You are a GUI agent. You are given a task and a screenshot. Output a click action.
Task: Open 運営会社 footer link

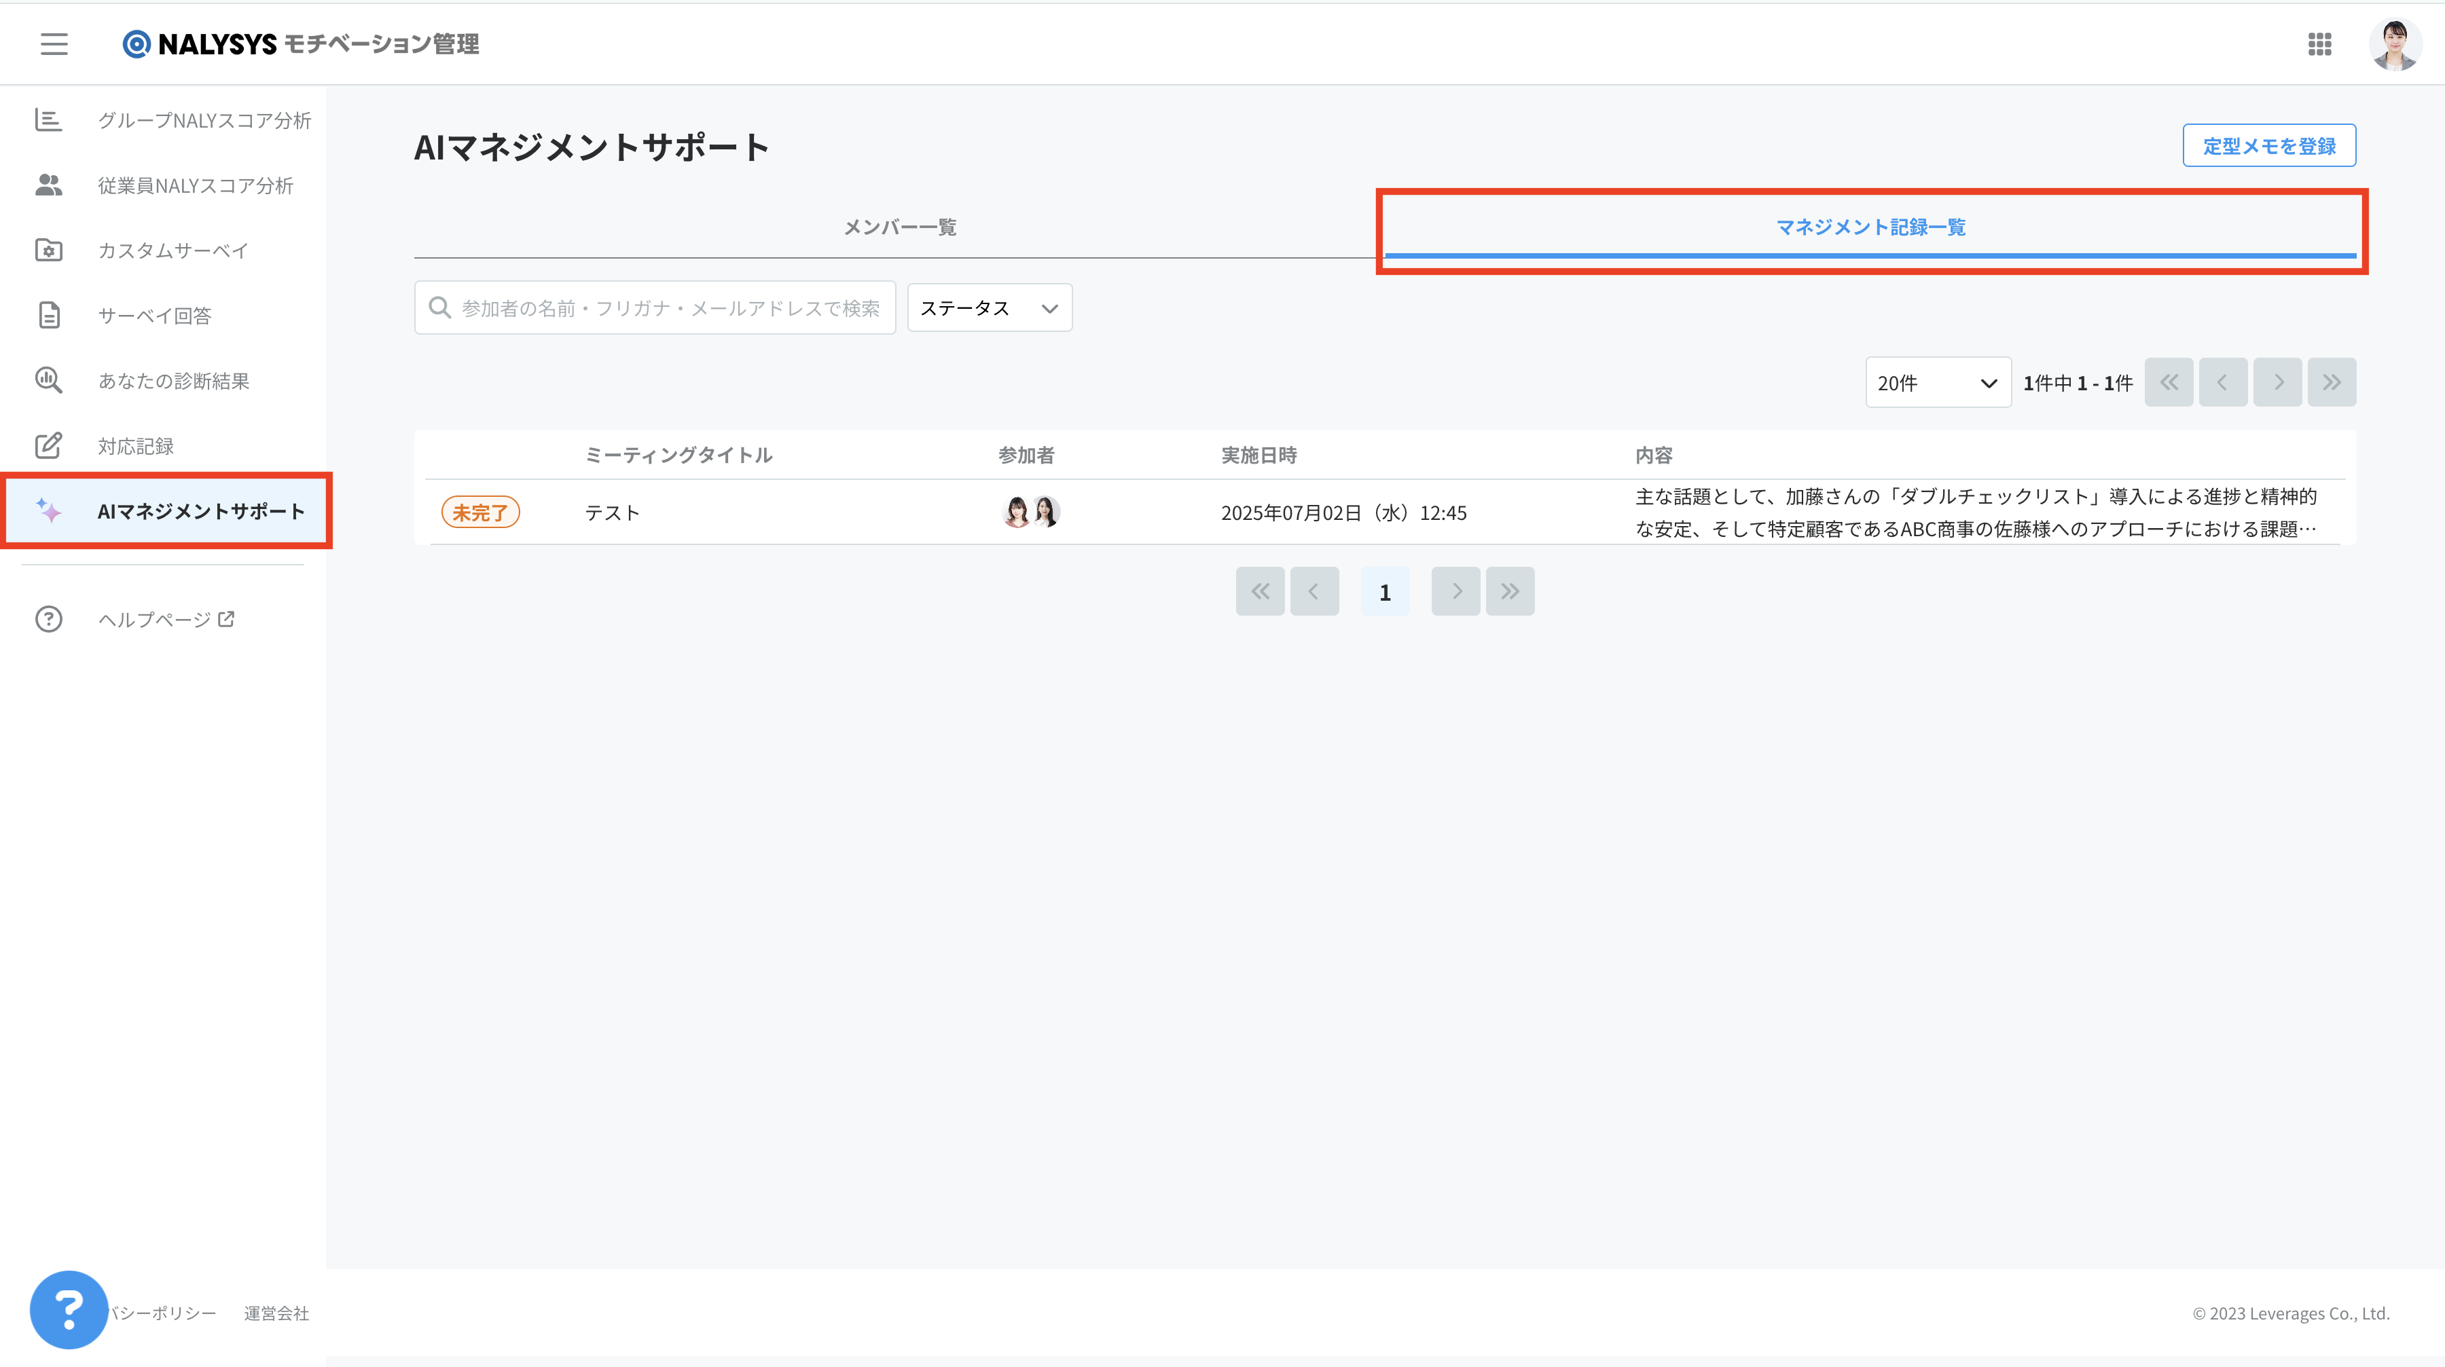[276, 1313]
